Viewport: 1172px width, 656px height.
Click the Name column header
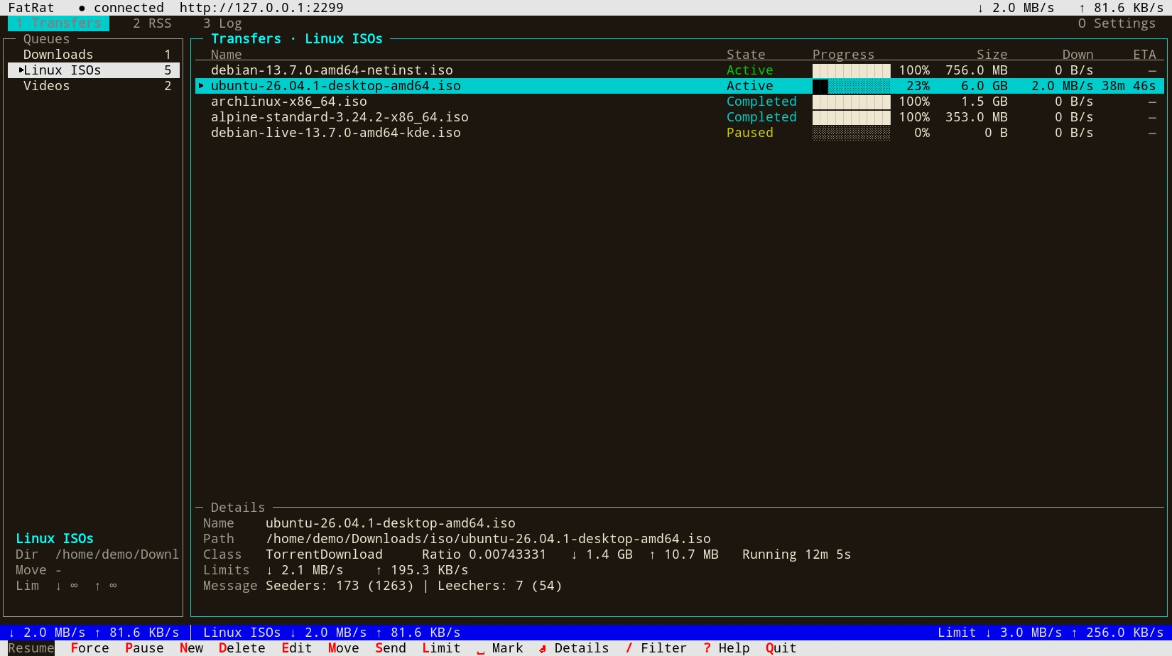click(x=227, y=55)
